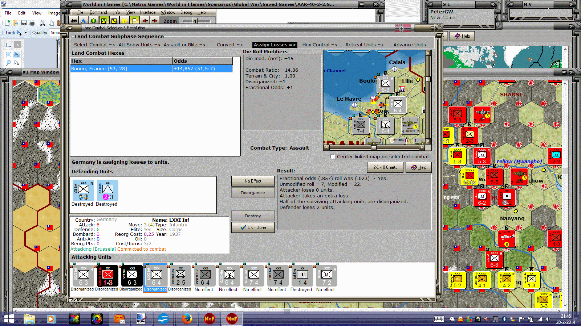The height and width of the screenshot is (326, 581).
Task: Open the Interface menu in World in Flames
Action: [148, 12]
